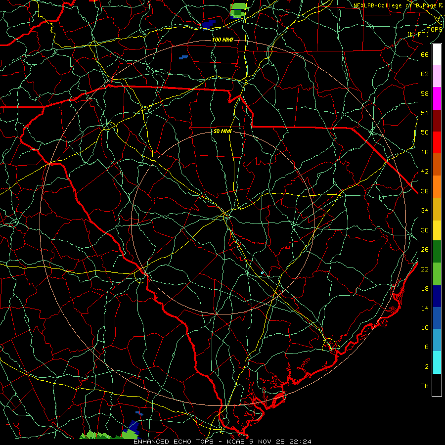Click the 66 label on the legend
This screenshot has height=445, width=445.
click(425, 54)
